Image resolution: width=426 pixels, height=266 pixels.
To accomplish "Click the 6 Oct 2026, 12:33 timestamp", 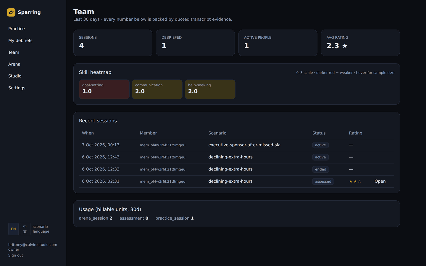I will point(101,169).
